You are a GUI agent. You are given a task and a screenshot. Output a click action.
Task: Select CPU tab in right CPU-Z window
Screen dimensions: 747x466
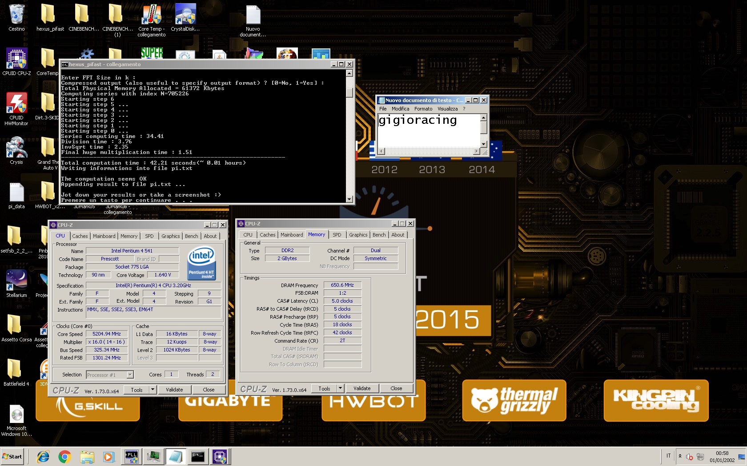tap(248, 235)
